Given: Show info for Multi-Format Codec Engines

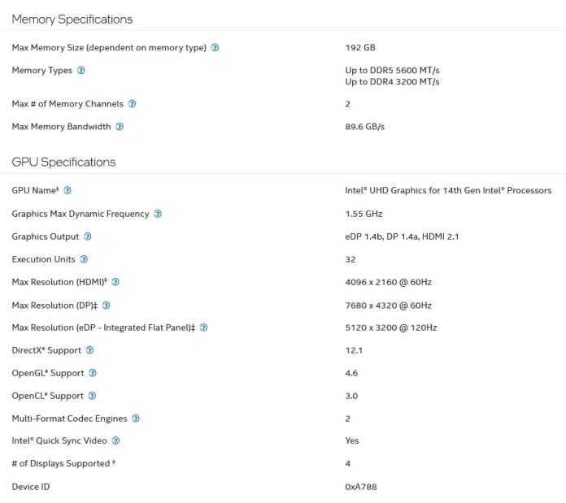Looking at the screenshot, I should (136, 418).
